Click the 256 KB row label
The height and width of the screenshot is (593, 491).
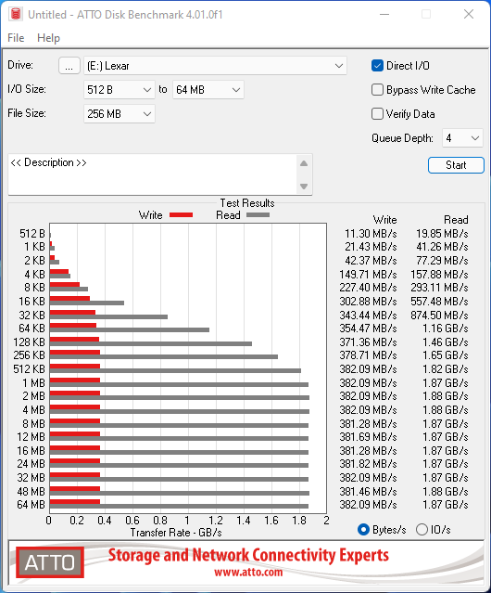pyautogui.click(x=29, y=355)
